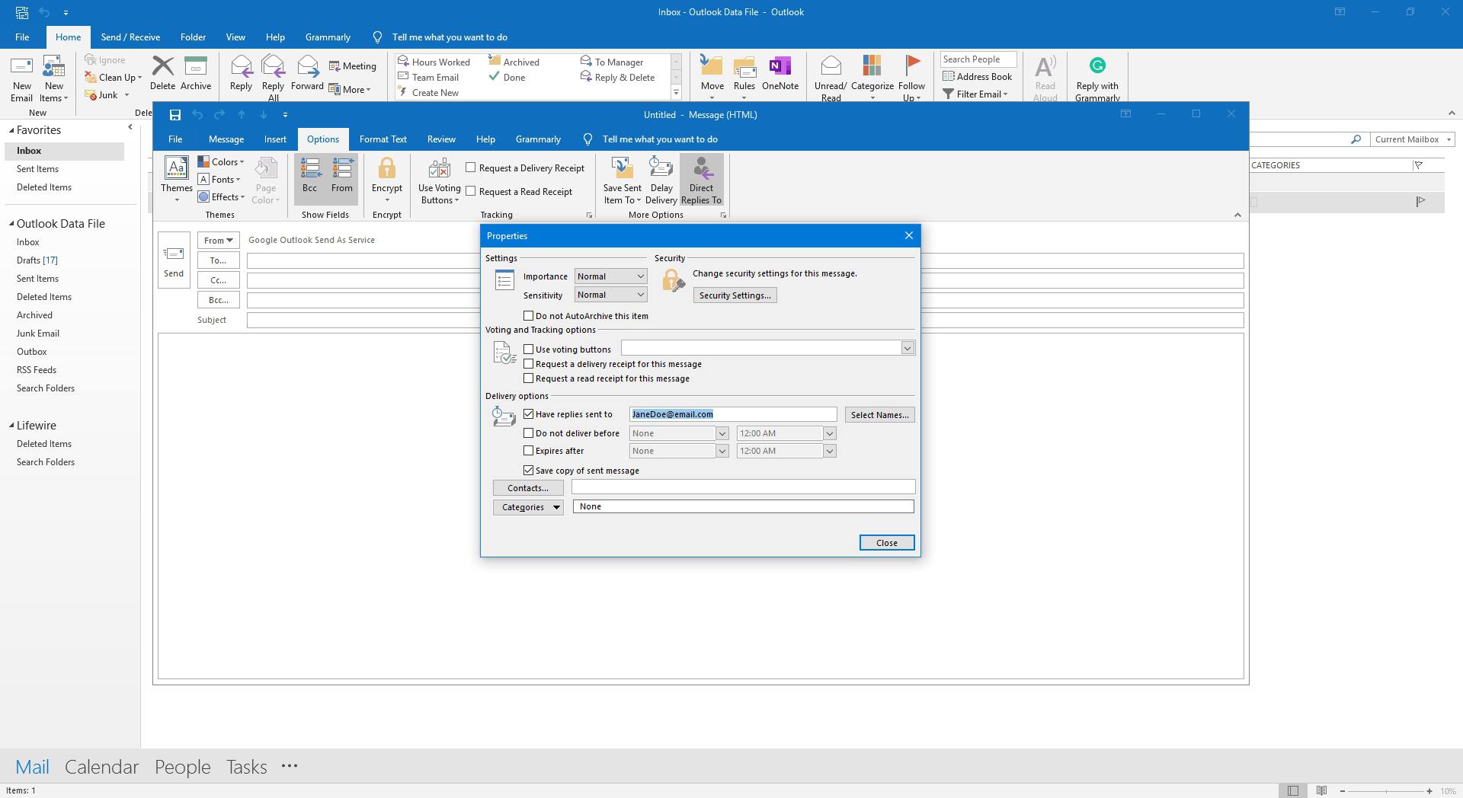Viewport: 1463px width, 798px height.
Task: Click the Follow Up flag icon
Action: [x=911, y=65]
